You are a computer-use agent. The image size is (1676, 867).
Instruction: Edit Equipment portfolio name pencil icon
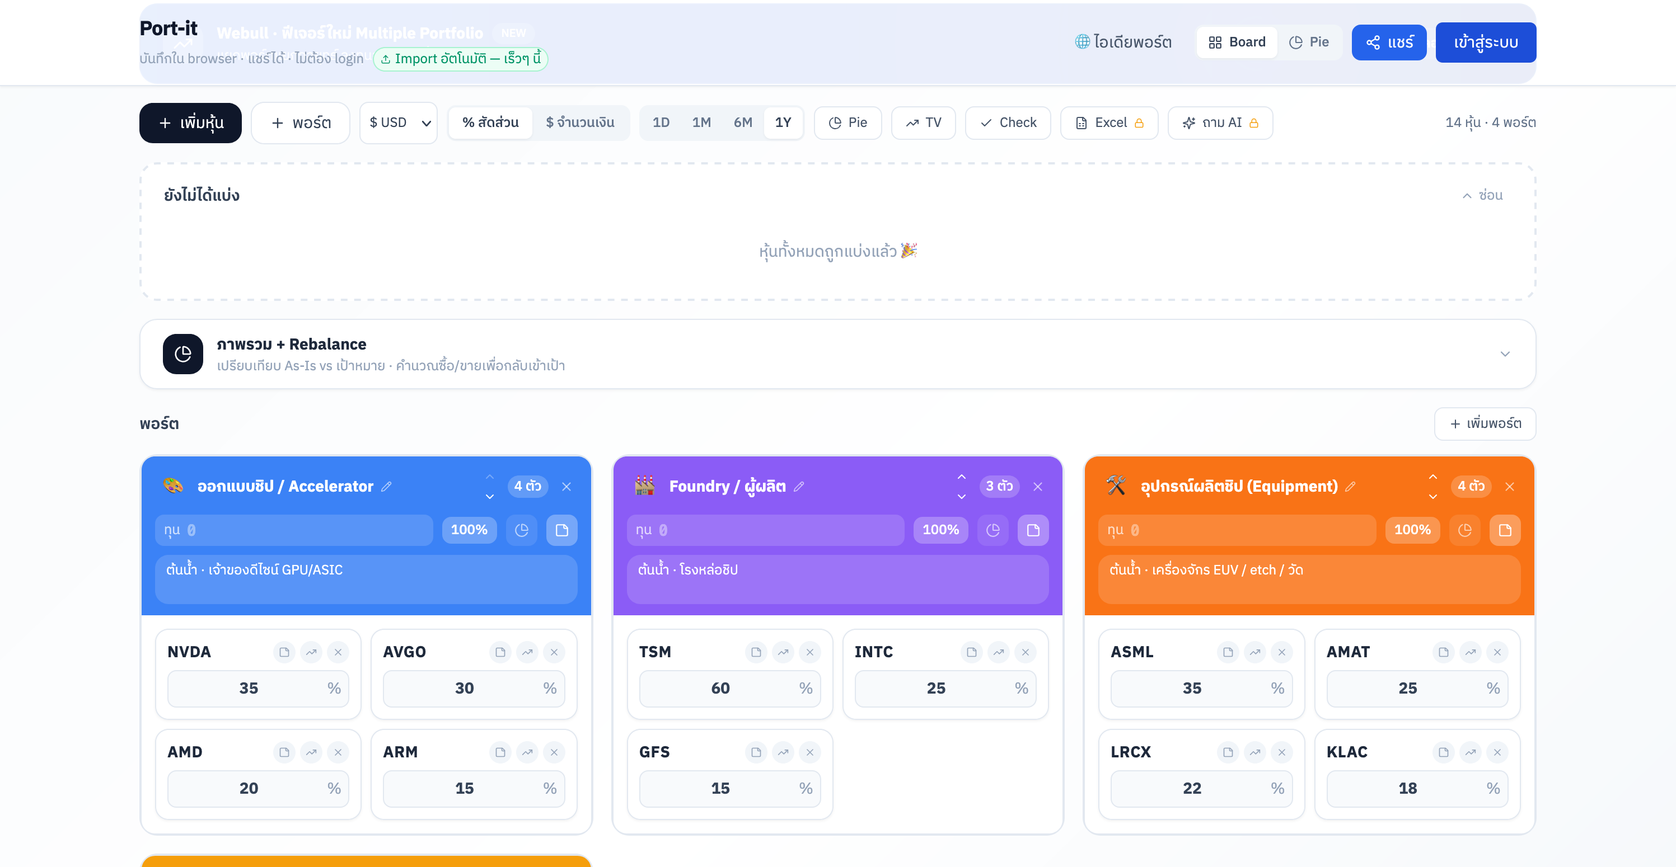pos(1351,486)
